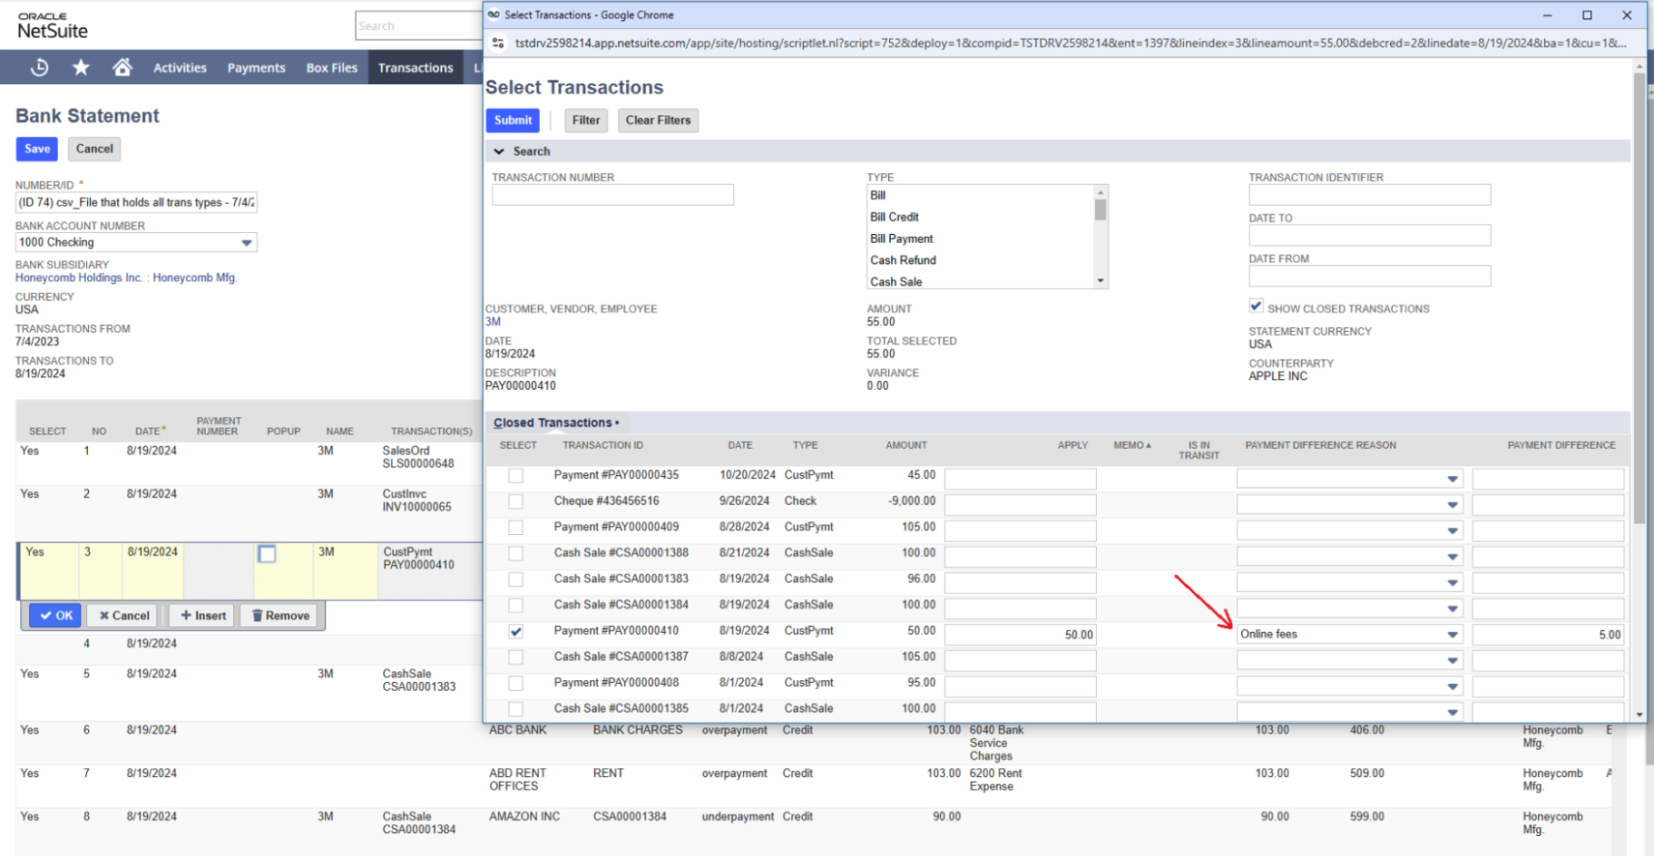Click the Oracle NetSuite logo
This screenshot has height=856, width=1654.
[x=53, y=26]
